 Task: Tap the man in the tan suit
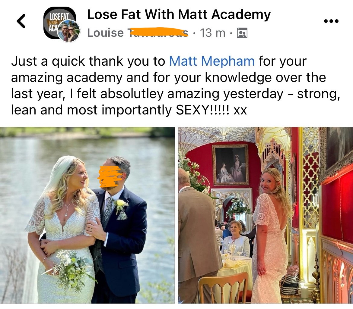click(199, 236)
